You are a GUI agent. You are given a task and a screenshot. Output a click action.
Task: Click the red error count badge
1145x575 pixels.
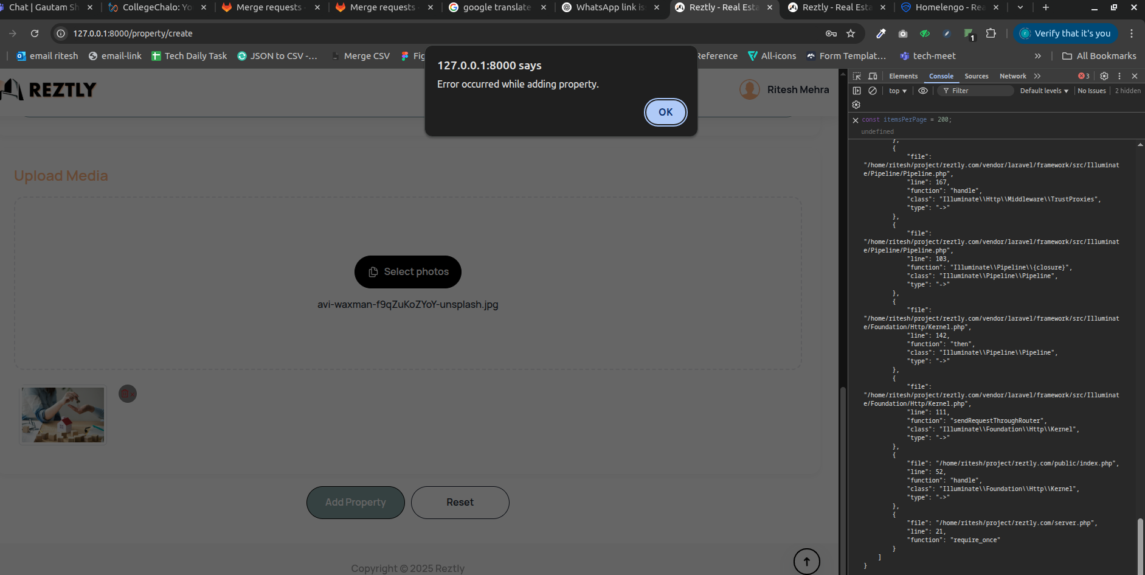click(x=1084, y=76)
